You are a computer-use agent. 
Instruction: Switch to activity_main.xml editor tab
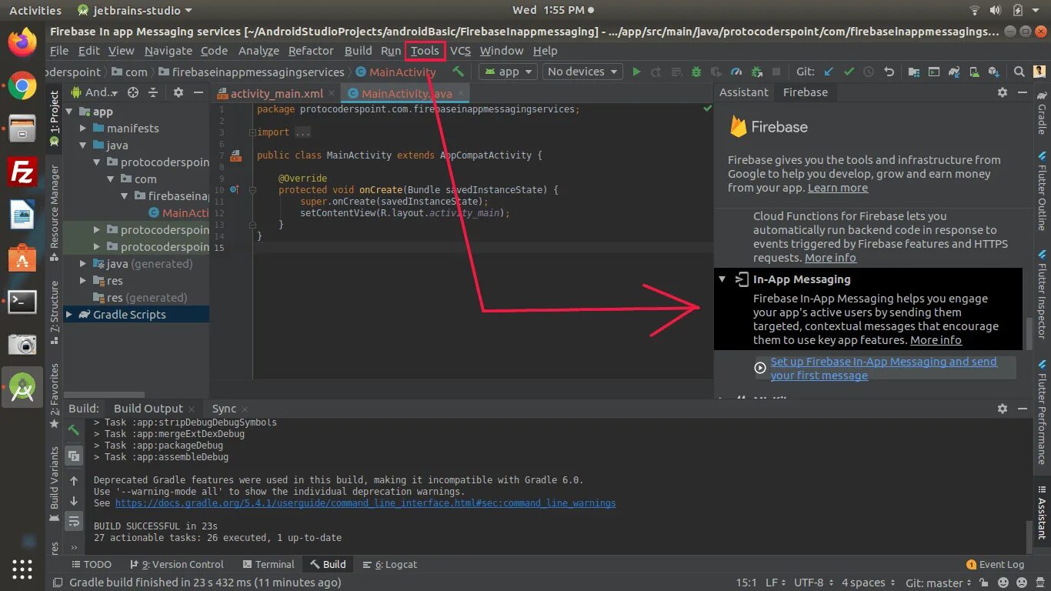(x=276, y=94)
